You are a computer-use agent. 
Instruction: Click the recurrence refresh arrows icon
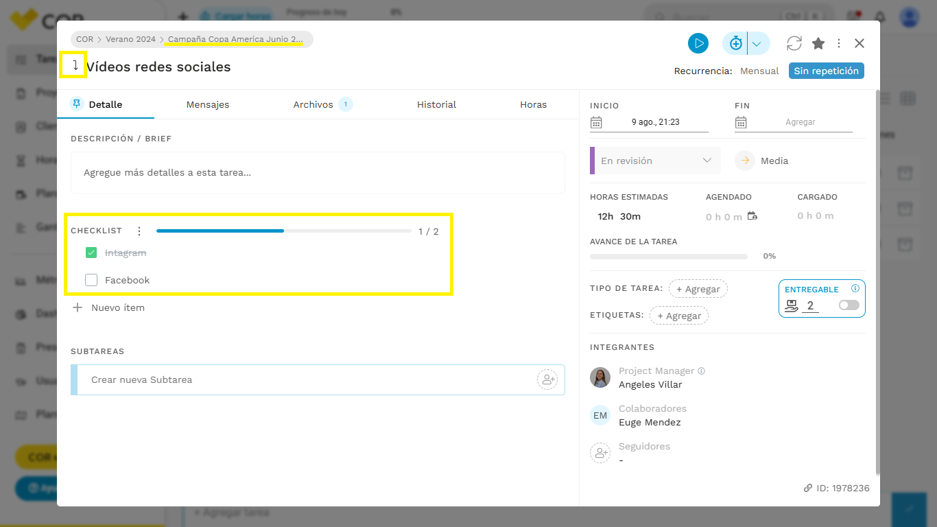794,43
